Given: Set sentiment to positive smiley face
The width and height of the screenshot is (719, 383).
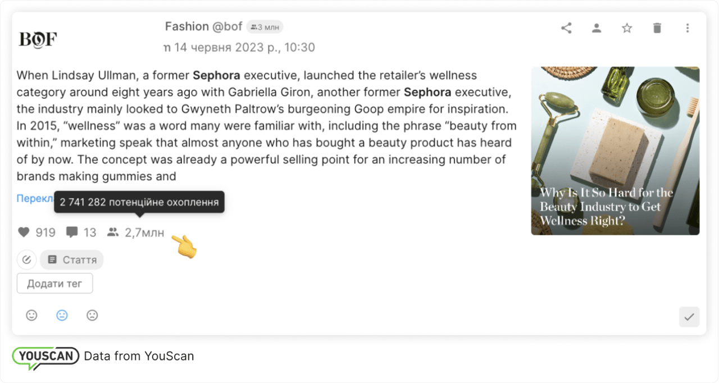Looking at the screenshot, I should coord(31,316).
